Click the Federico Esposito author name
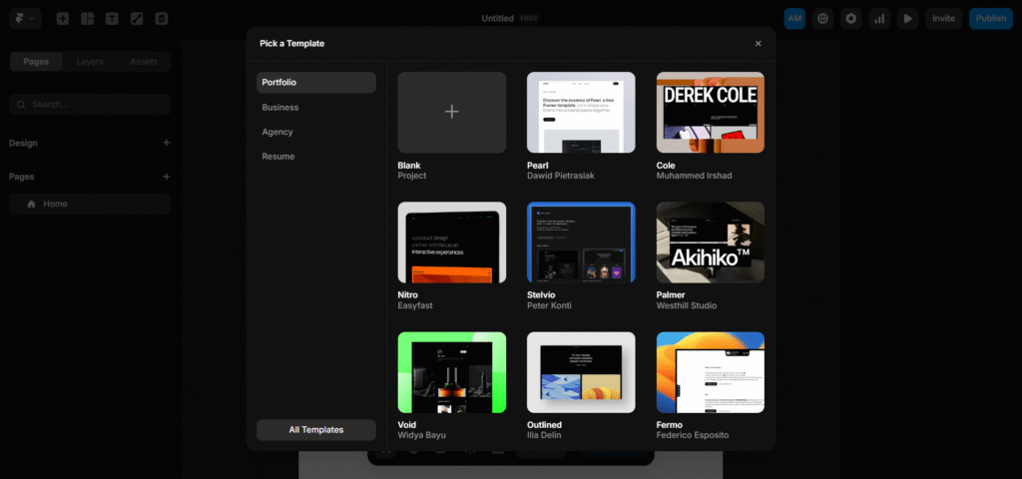 (693, 435)
